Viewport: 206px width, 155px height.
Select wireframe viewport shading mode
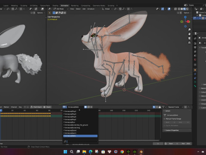179,9
